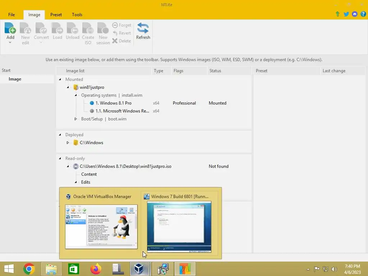Collapse the win81justpro node
Screen dimensions: 368x276
click(x=68, y=87)
